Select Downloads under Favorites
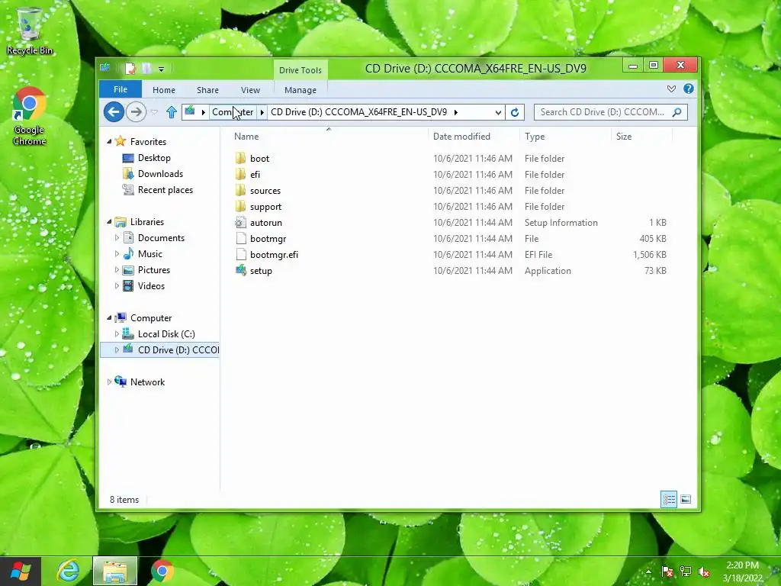The width and height of the screenshot is (781, 586). click(x=160, y=173)
